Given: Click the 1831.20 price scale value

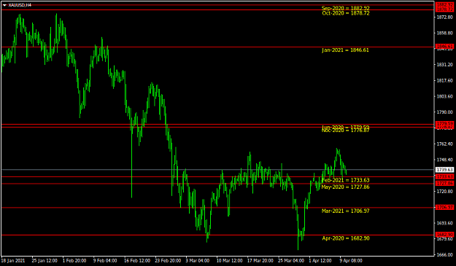Looking at the screenshot, I should [x=444, y=64].
